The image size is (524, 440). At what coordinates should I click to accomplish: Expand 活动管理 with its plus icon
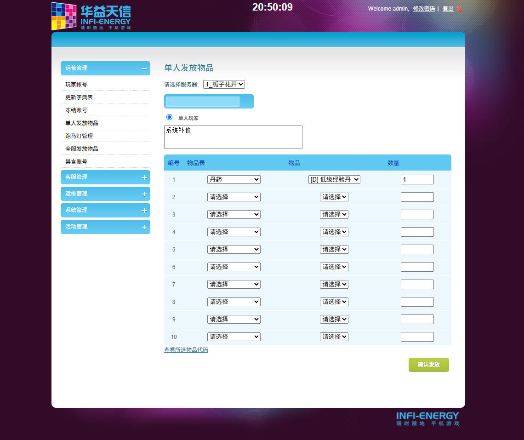coord(144,227)
